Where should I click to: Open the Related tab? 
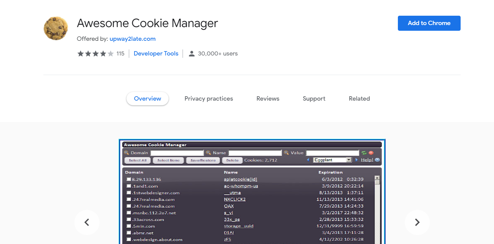coord(359,99)
